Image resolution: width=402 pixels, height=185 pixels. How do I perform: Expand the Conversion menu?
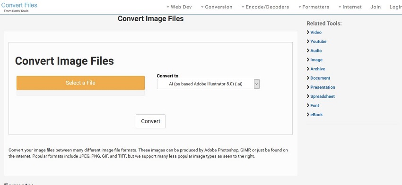217,7
